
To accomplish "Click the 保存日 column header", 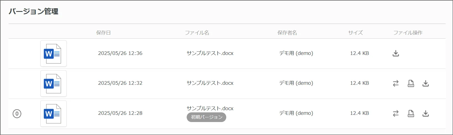I will 103,33.
